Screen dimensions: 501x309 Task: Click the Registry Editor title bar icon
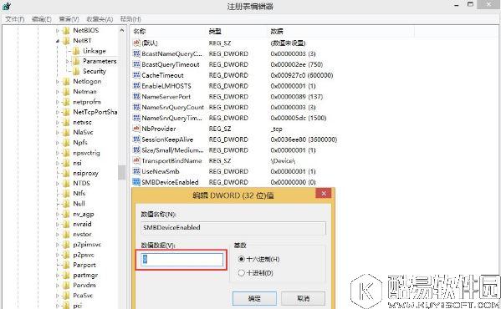click(7, 6)
